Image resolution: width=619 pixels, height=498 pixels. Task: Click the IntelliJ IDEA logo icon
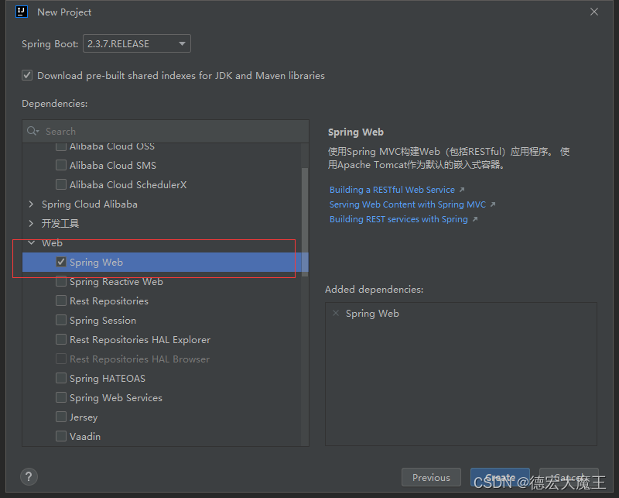22,12
